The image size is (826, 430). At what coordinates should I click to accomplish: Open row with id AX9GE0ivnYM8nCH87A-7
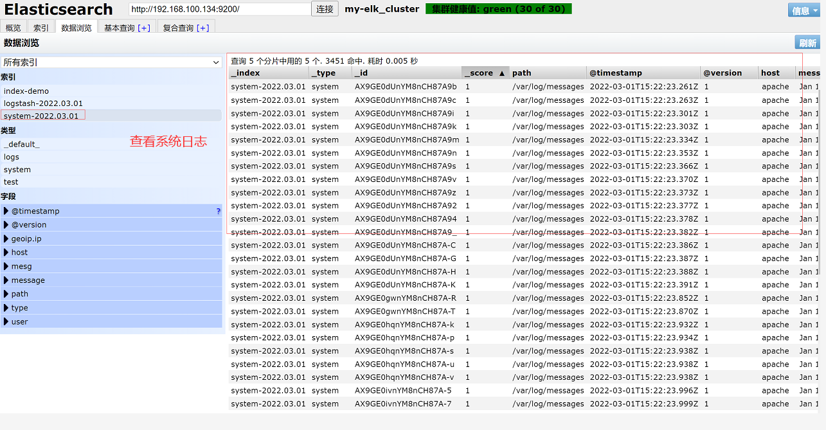coord(404,404)
